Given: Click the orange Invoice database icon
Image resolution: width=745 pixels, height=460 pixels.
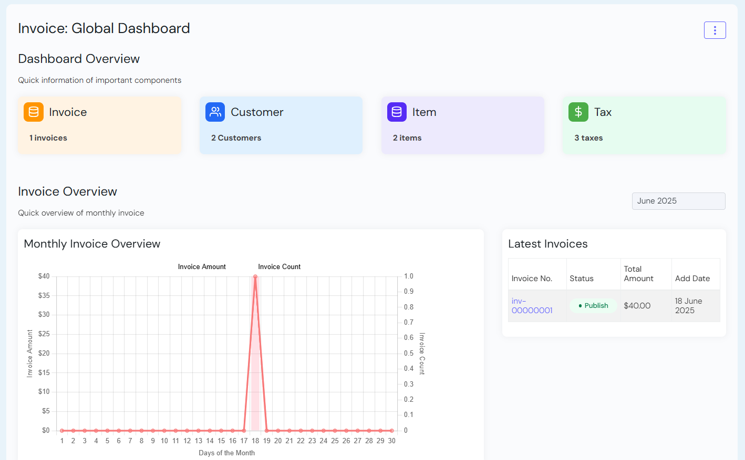Looking at the screenshot, I should (34, 112).
